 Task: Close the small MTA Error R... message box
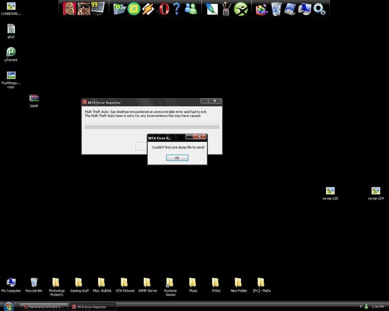point(200,136)
